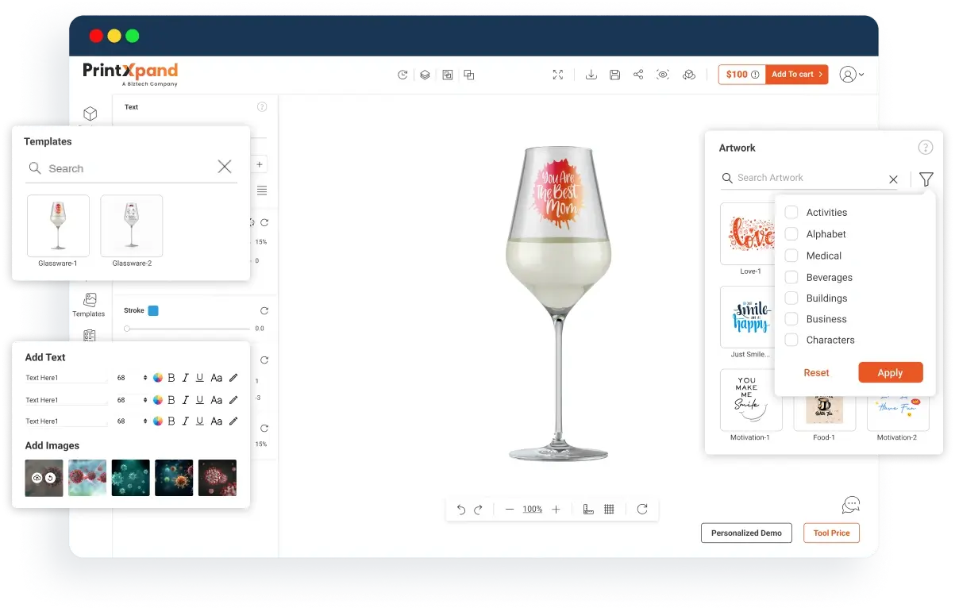Click Apply in the filter panel
The image size is (955, 608).
click(x=890, y=373)
